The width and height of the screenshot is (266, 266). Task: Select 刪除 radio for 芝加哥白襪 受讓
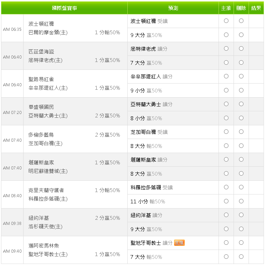(241, 132)
